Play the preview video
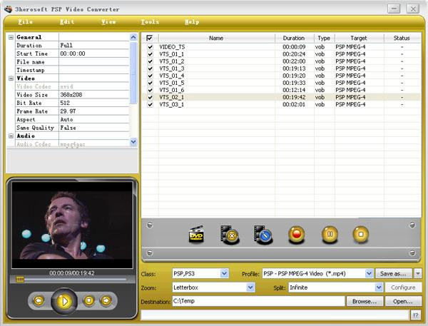 (x=64, y=302)
